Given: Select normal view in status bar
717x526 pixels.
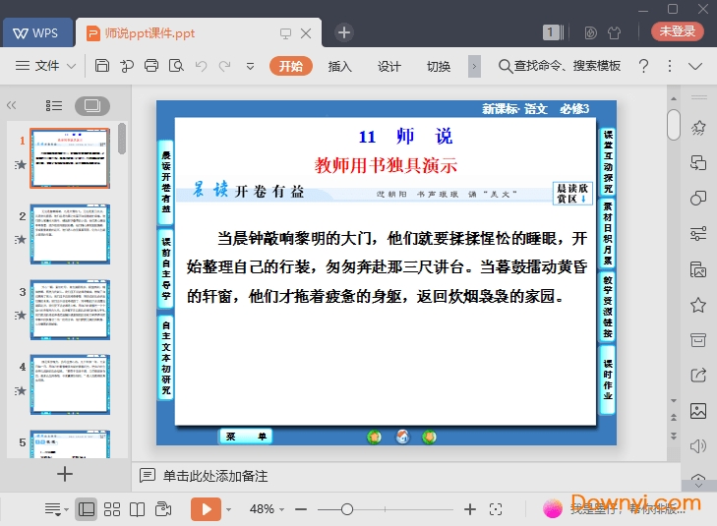Looking at the screenshot, I should [87, 509].
